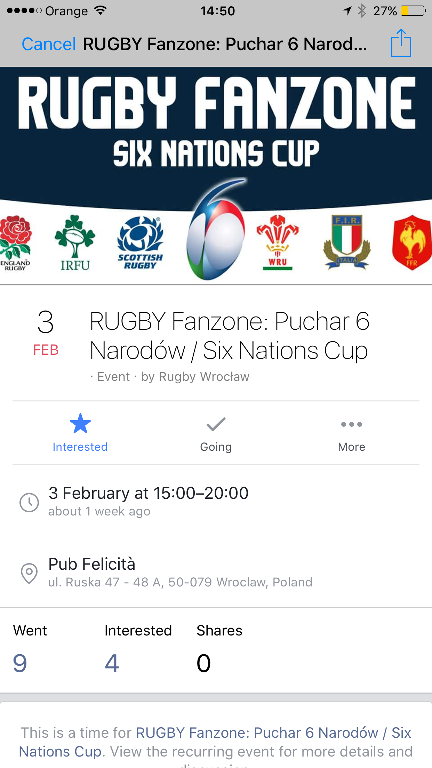Tap the clock icon beside event time
The image size is (432, 768).
coord(29,502)
